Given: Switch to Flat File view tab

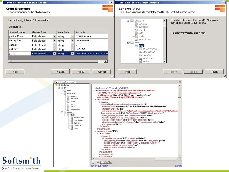Looking at the screenshot, I should click(x=106, y=162).
